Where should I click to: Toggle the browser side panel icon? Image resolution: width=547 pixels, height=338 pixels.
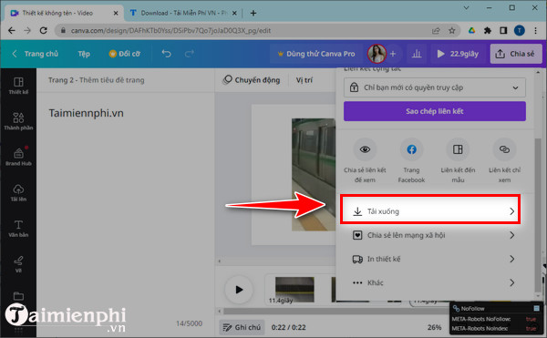coord(503,31)
